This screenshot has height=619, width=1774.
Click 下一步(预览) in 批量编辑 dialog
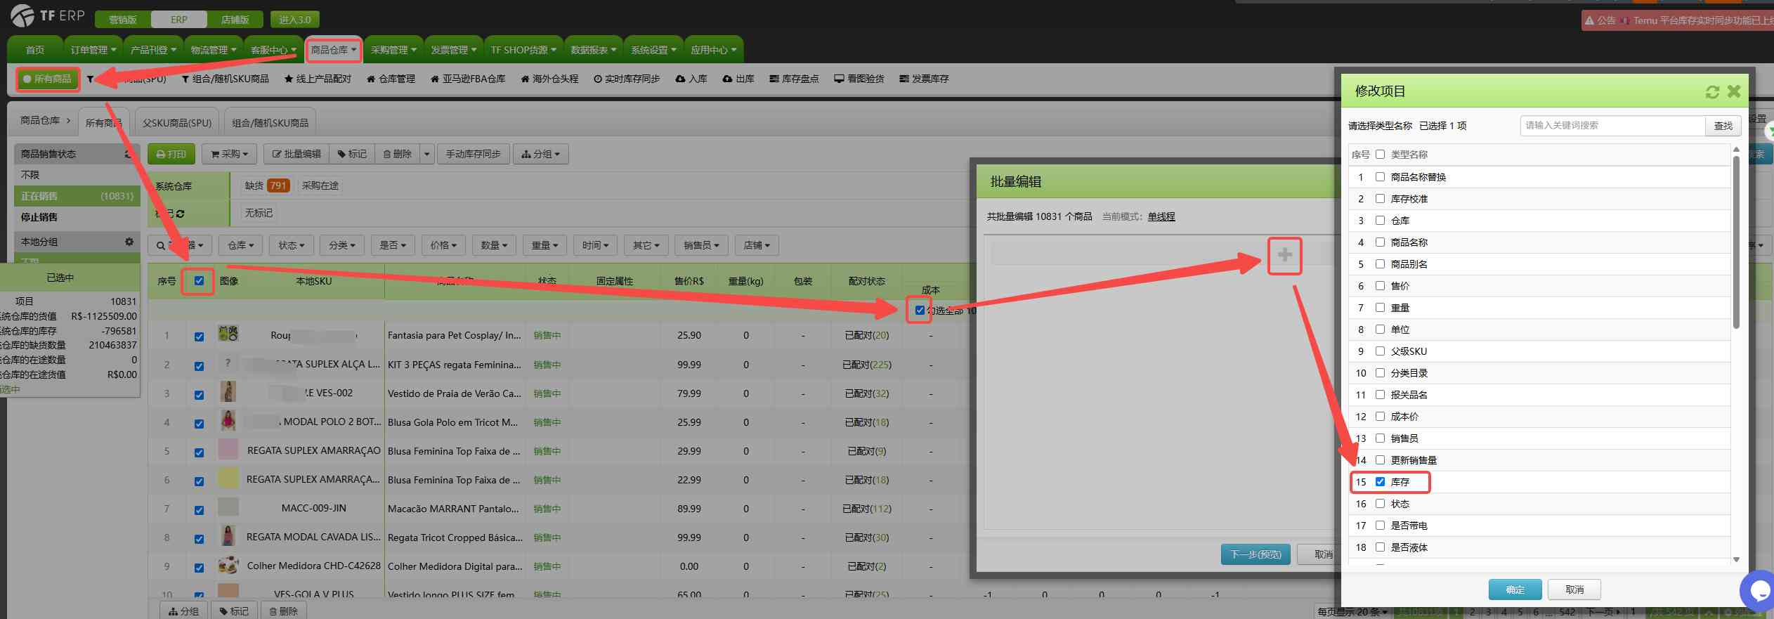[1256, 554]
